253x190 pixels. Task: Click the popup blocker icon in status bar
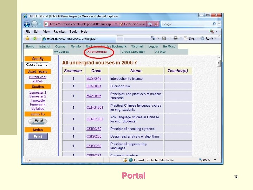[124, 160]
